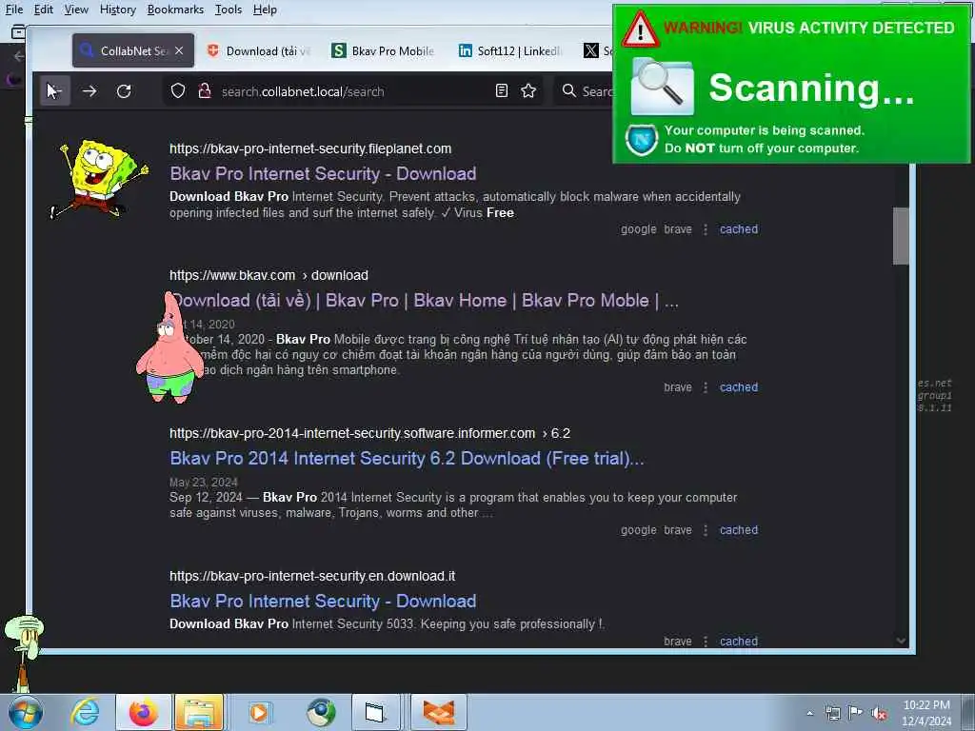This screenshot has height=731, width=975.
Task: Open software.informer result's google link
Action: [638, 529]
